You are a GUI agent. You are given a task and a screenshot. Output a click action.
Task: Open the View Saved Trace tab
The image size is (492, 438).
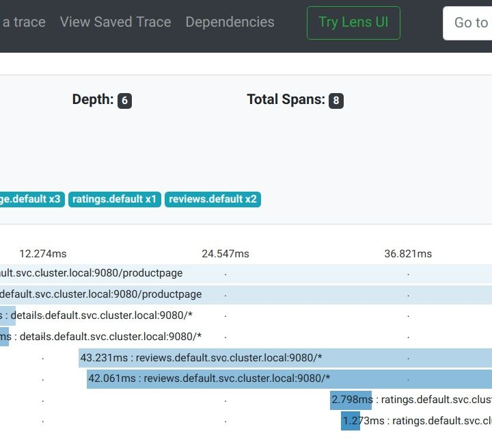(x=115, y=23)
